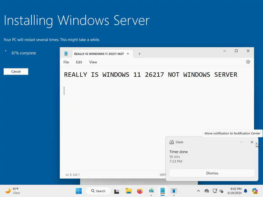This screenshot has height=197, width=263.
Task: Click the Notepad text line about Windows Server
Action: pos(151,75)
